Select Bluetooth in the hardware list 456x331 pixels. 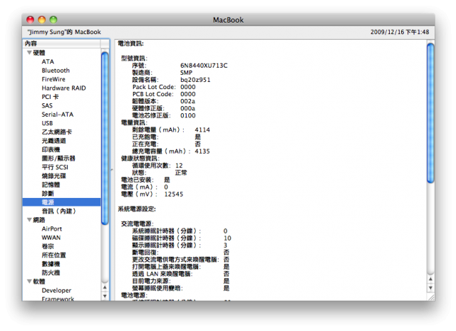click(x=56, y=70)
